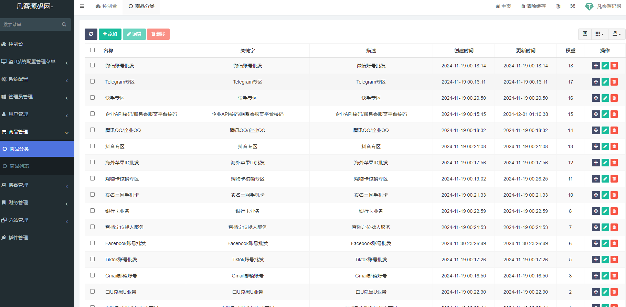Click the 凡客源码网- site title
Screen dimensions: 626x307
[35, 6]
